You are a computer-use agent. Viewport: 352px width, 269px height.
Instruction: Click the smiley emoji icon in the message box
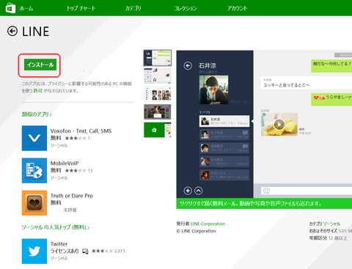point(266,191)
